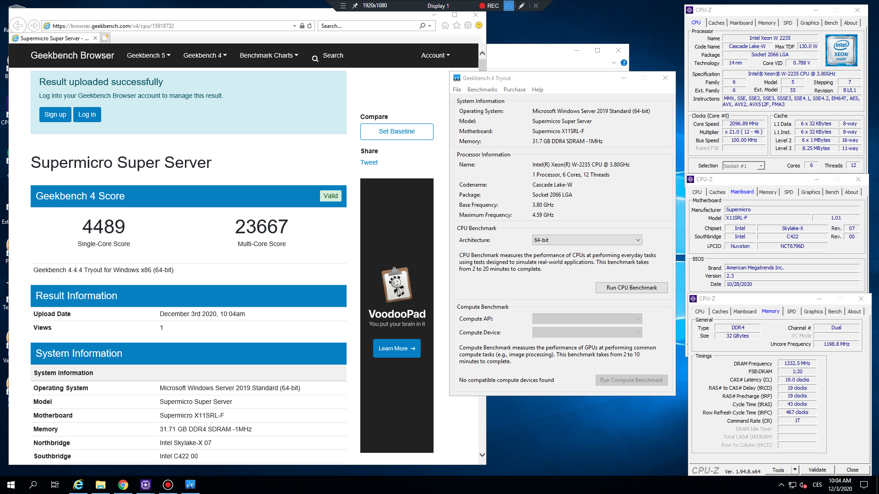The height and width of the screenshot is (494, 879).
Task: Click the browser forward arrow button
Action: (x=33, y=26)
